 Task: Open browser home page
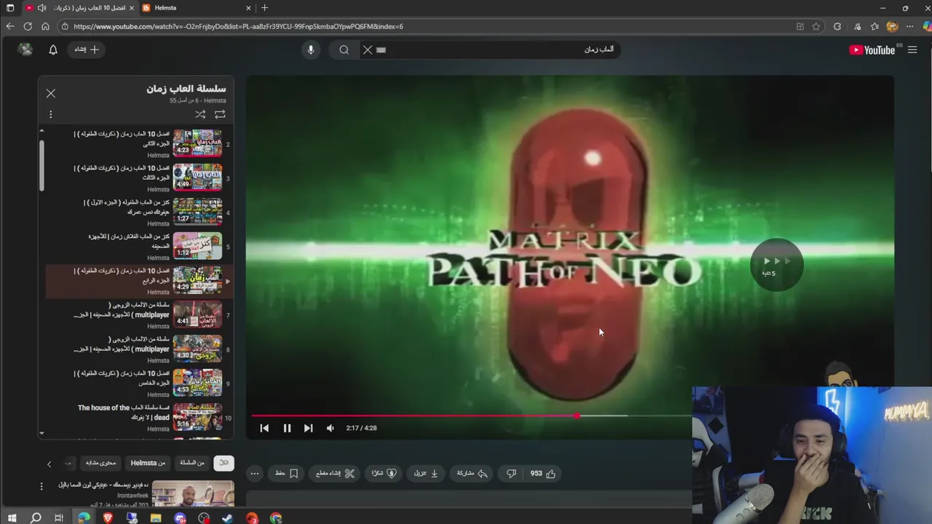[45, 26]
